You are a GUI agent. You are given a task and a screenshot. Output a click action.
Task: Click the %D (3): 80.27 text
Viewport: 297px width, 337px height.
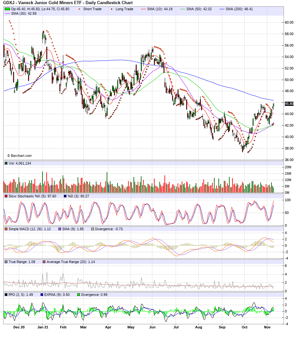(x=78, y=196)
